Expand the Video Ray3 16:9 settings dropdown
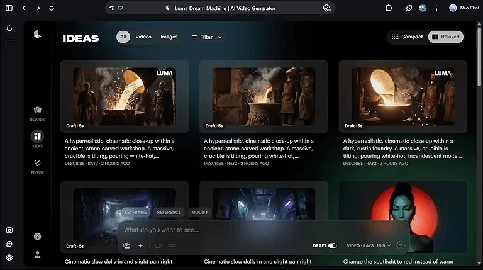 point(369,245)
